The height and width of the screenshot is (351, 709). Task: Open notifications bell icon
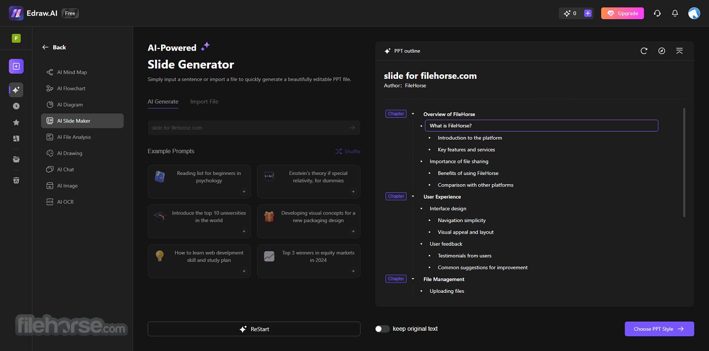(675, 13)
